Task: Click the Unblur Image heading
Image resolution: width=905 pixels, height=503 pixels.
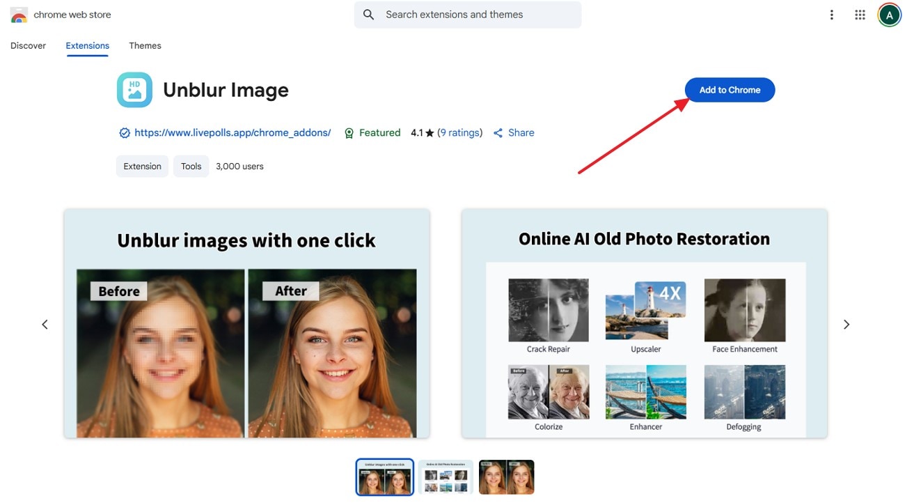Action: pos(226,91)
